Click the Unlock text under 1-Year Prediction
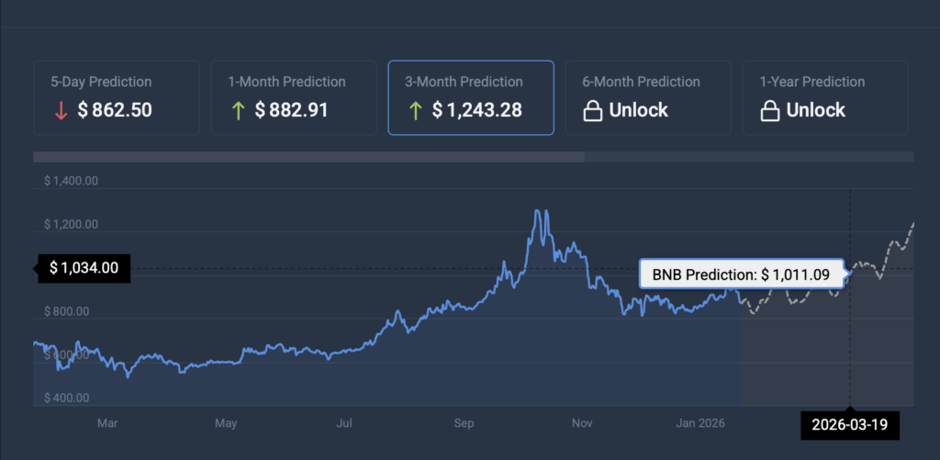Screen dimensions: 940x460 pos(816,110)
